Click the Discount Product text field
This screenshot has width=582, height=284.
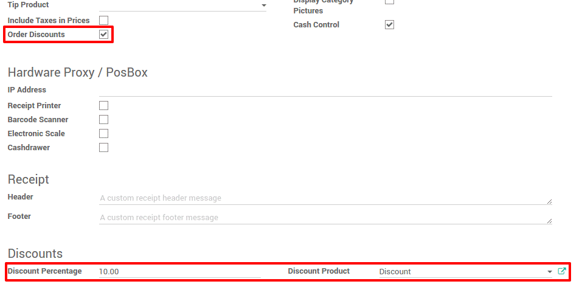pos(461,272)
